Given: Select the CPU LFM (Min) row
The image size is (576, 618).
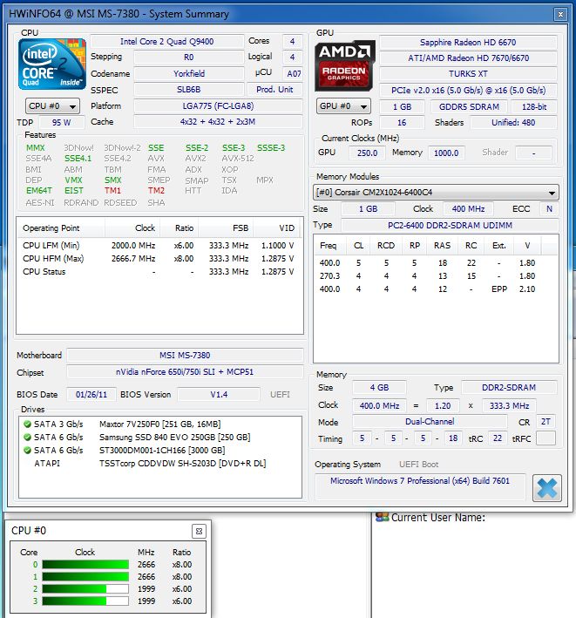Looking at the screenshot, I should (159, 246).
